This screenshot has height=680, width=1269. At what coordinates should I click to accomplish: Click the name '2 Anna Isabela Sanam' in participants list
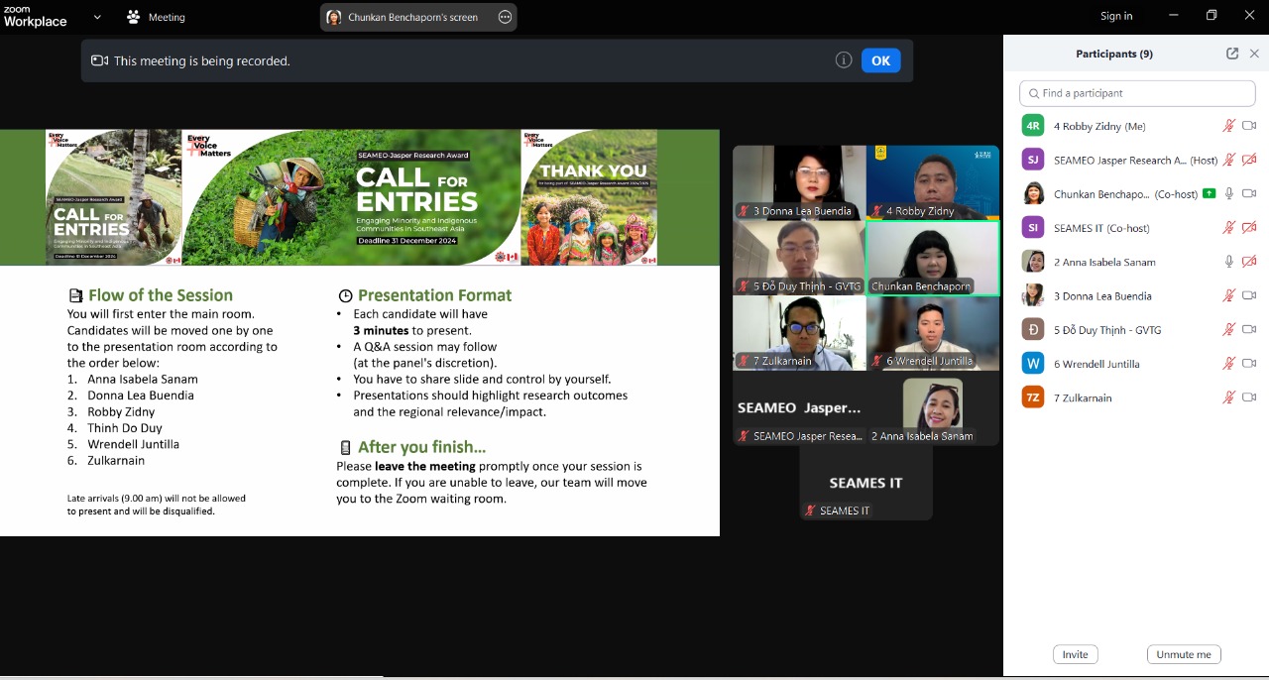(1104, 262)
